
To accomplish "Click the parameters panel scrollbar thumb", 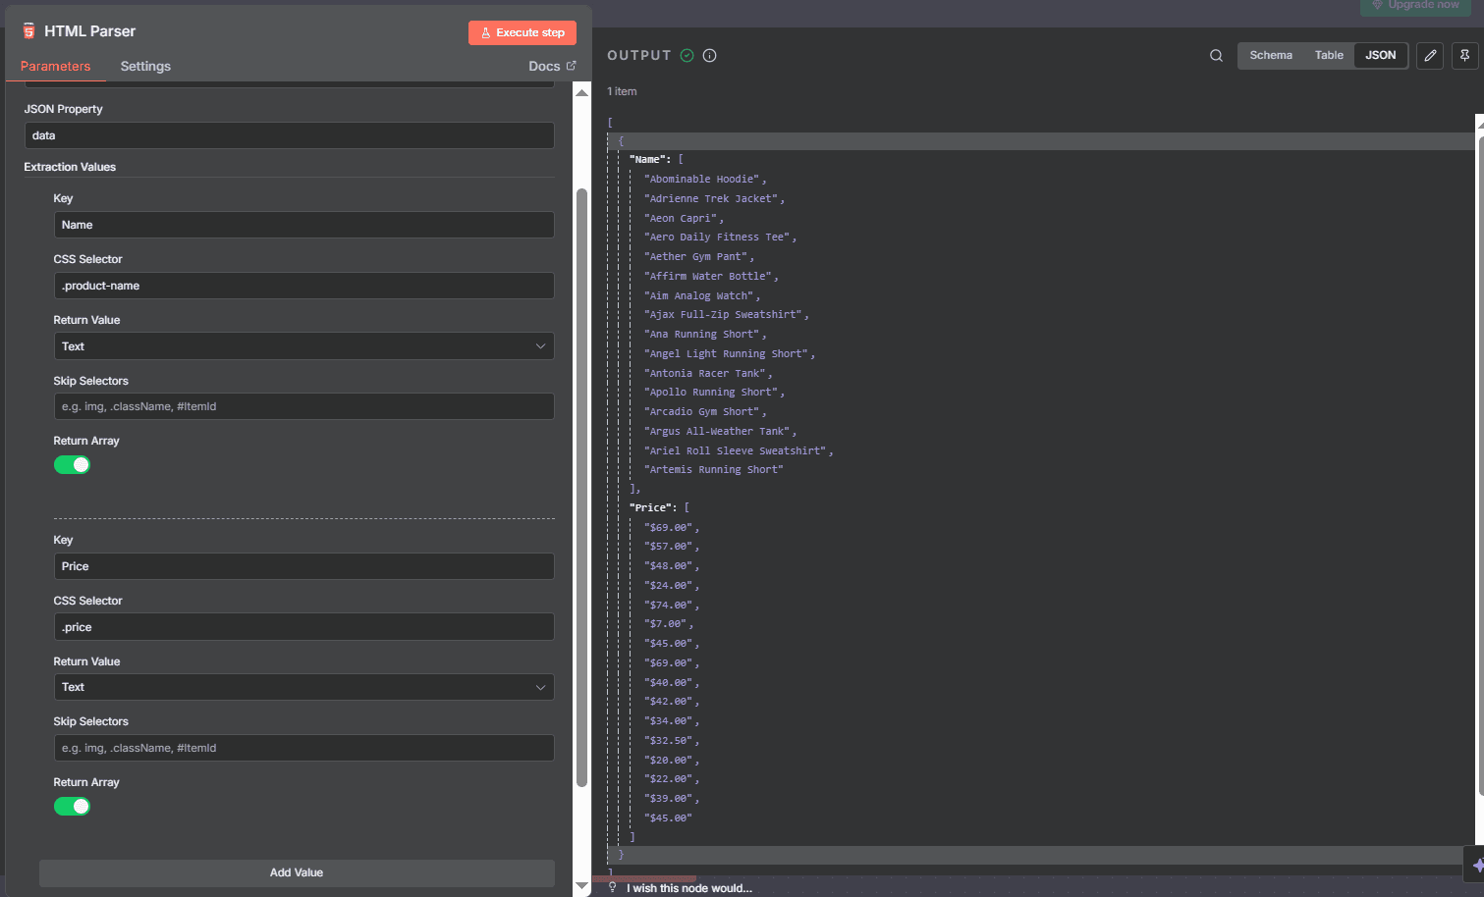I will pos(581,487).
